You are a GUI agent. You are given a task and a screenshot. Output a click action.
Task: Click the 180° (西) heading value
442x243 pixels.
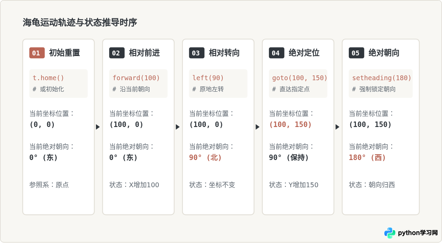click(367, 158)
